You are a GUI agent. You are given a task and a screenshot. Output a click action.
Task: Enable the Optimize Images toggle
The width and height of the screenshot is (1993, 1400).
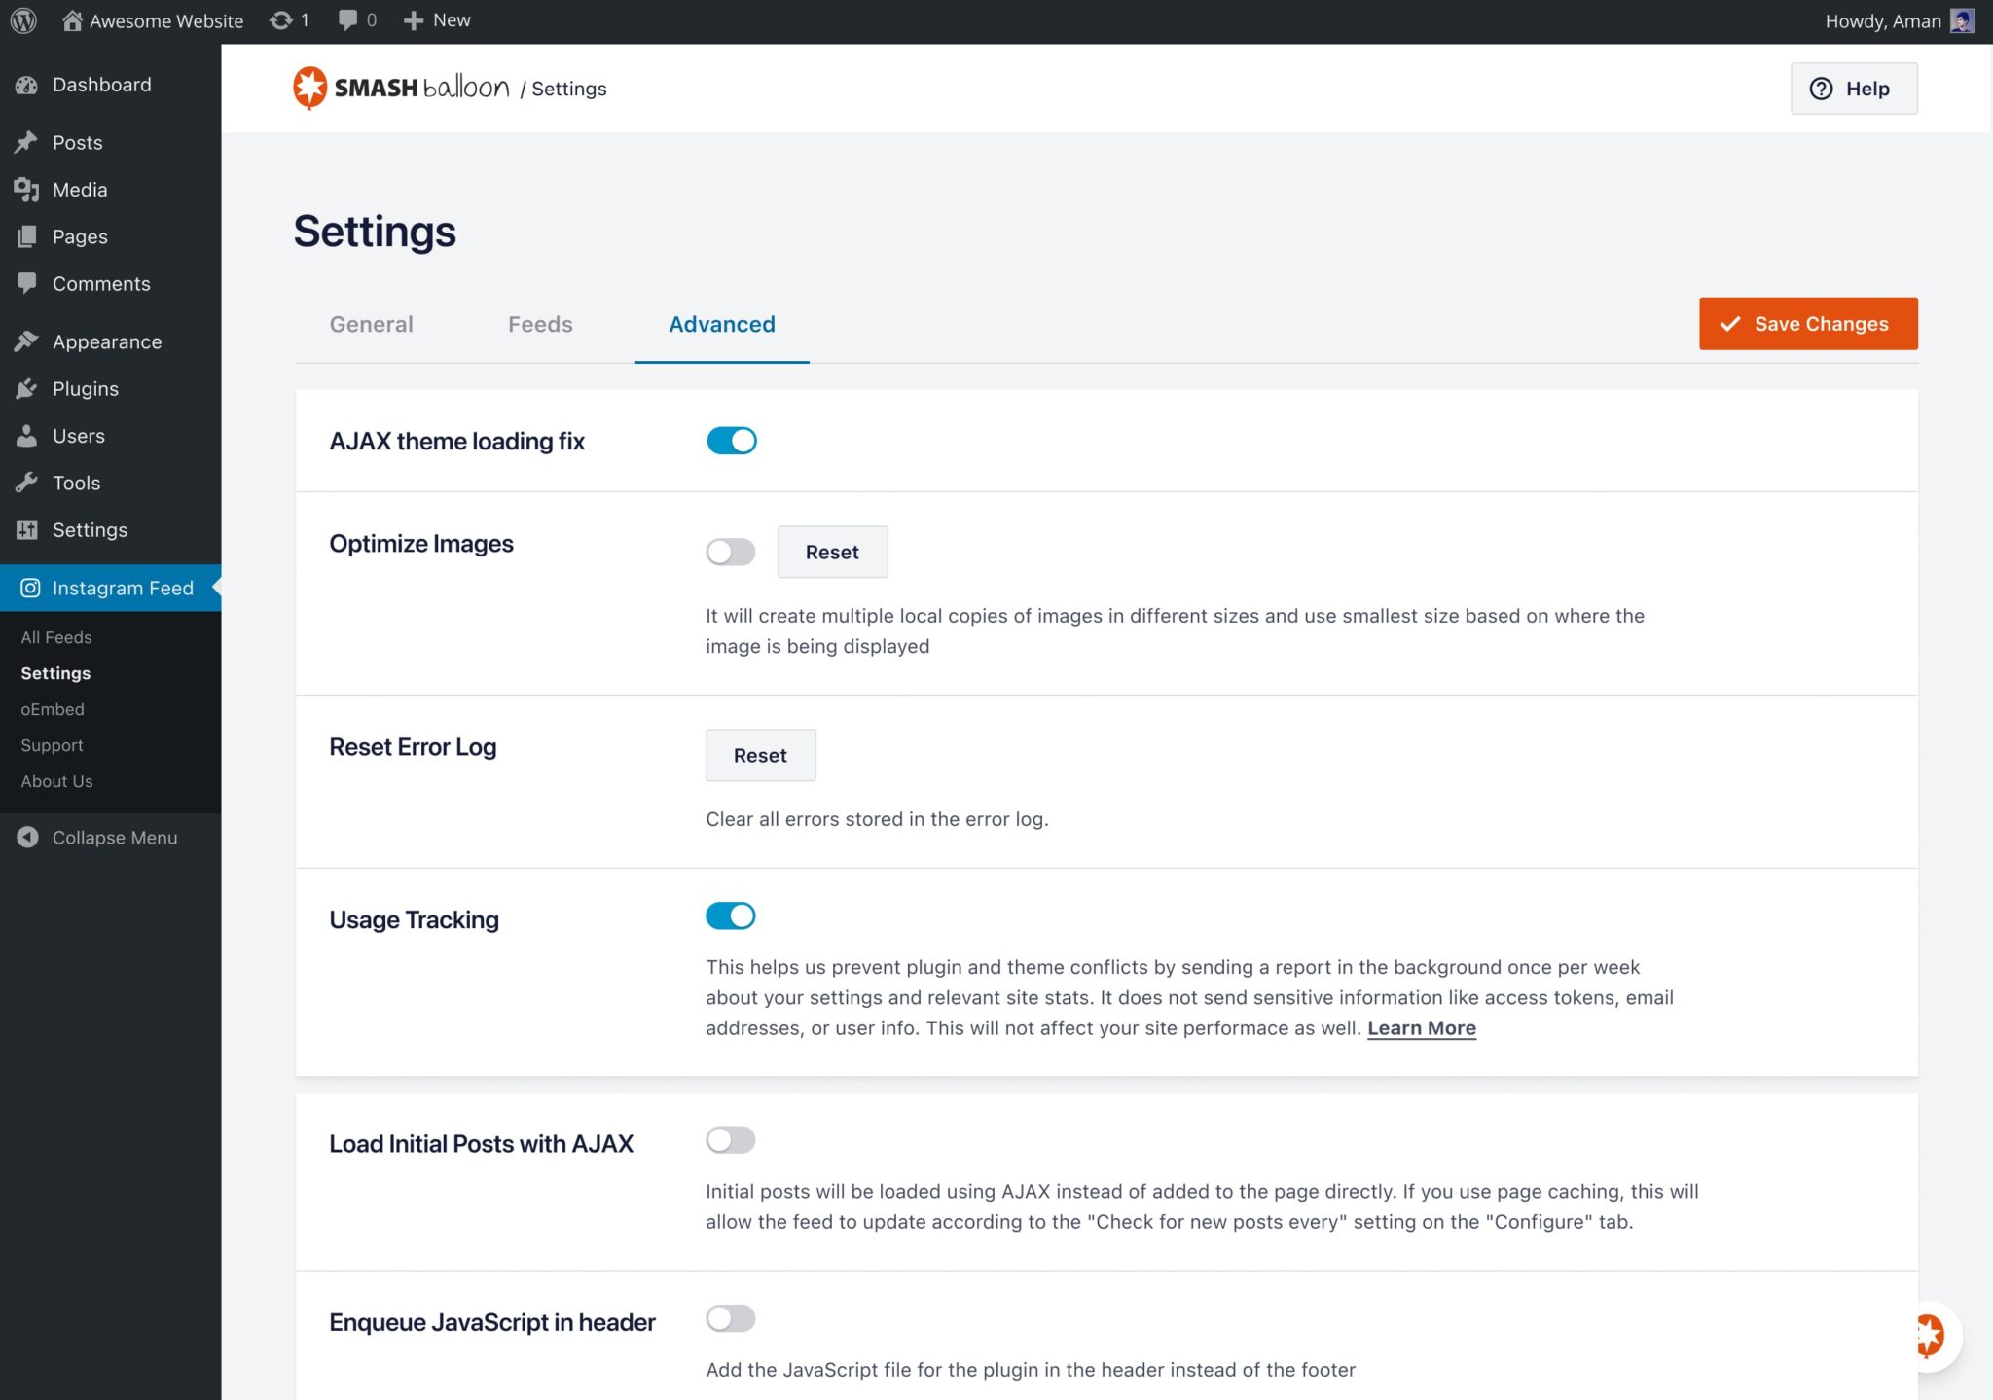[731, 552]
